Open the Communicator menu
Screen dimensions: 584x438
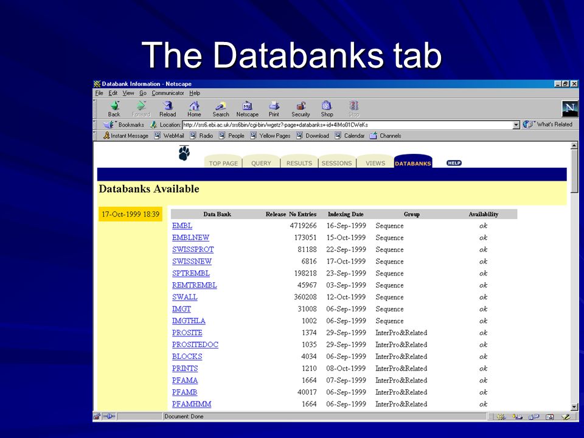168,93
